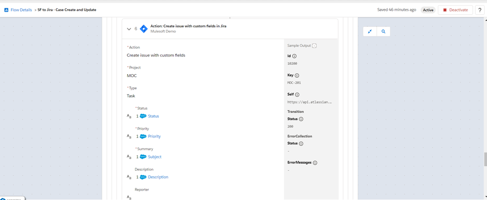Open the canvas search magnifier icon
This screenshot has width=487, height=200.
(x=384, y=31)
